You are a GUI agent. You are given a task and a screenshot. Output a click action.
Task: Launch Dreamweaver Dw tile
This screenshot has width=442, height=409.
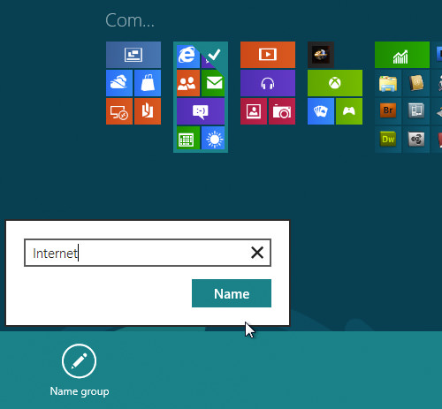388,139
